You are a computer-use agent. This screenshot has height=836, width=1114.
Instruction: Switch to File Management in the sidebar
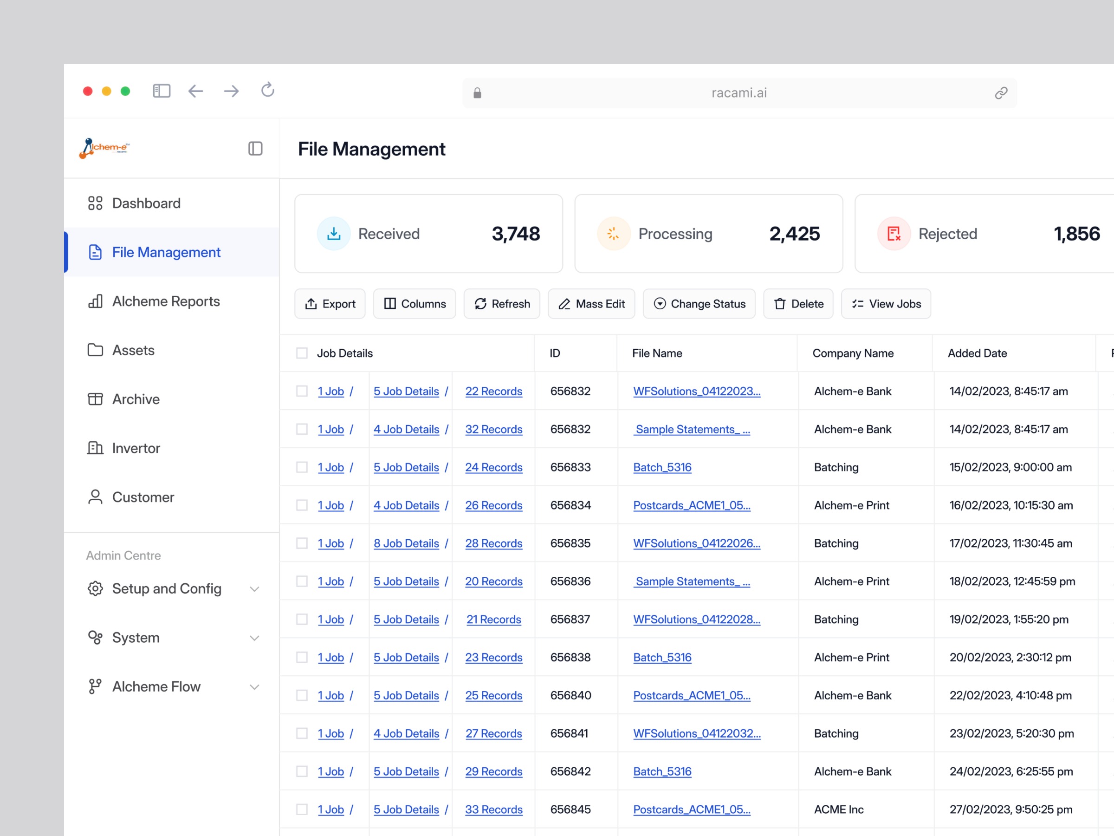click(x=166, y=252)
